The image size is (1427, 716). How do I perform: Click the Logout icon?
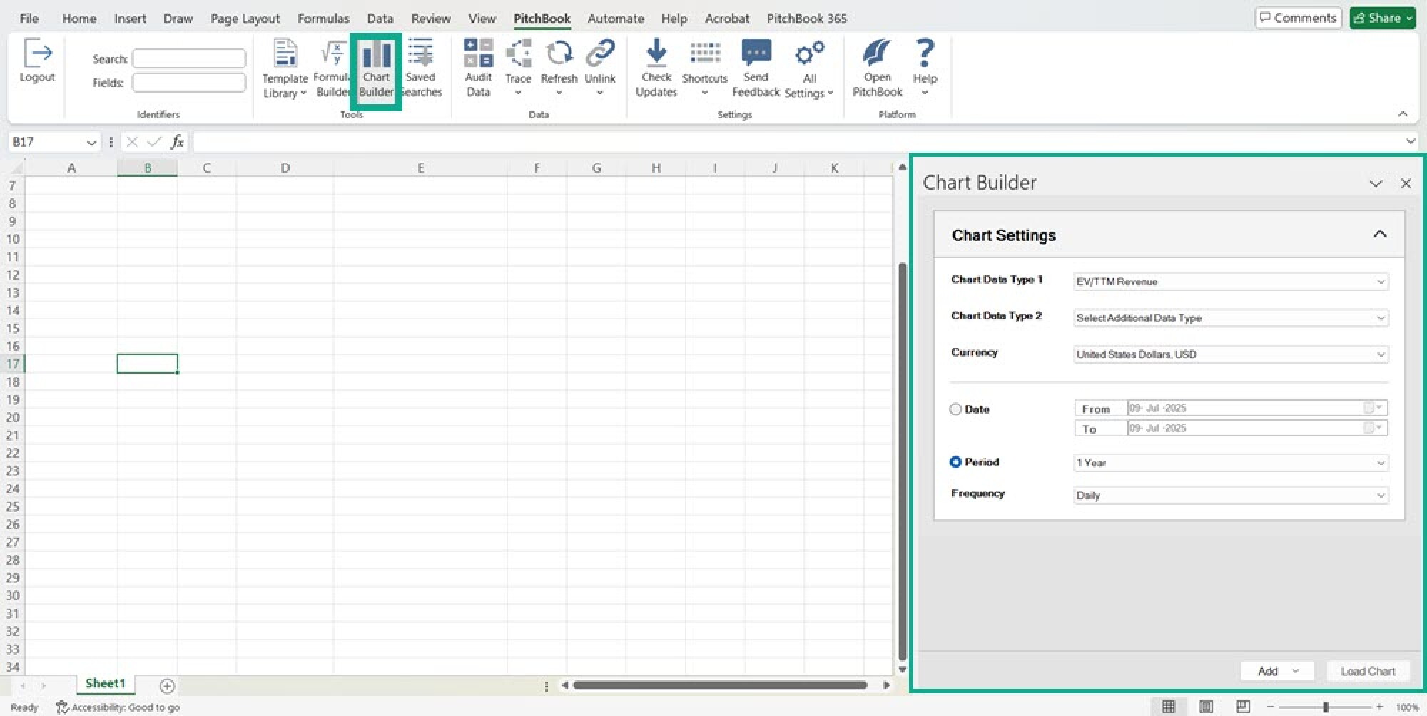point(37,61)
